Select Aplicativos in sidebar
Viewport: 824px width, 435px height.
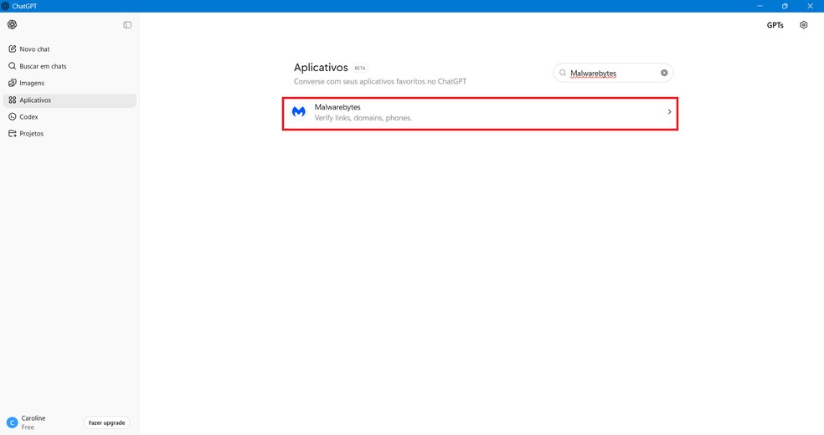click(70, 100)
